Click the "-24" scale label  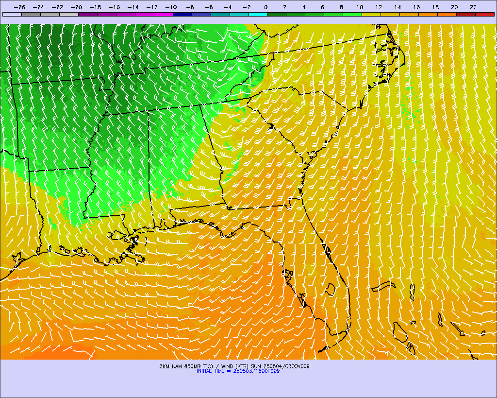38,7
